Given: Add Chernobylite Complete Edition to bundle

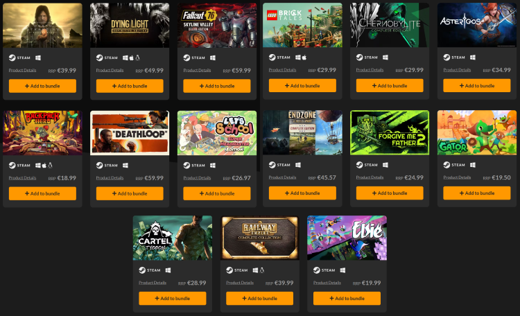Looking at the screenshot, I should tap(390, 85).
